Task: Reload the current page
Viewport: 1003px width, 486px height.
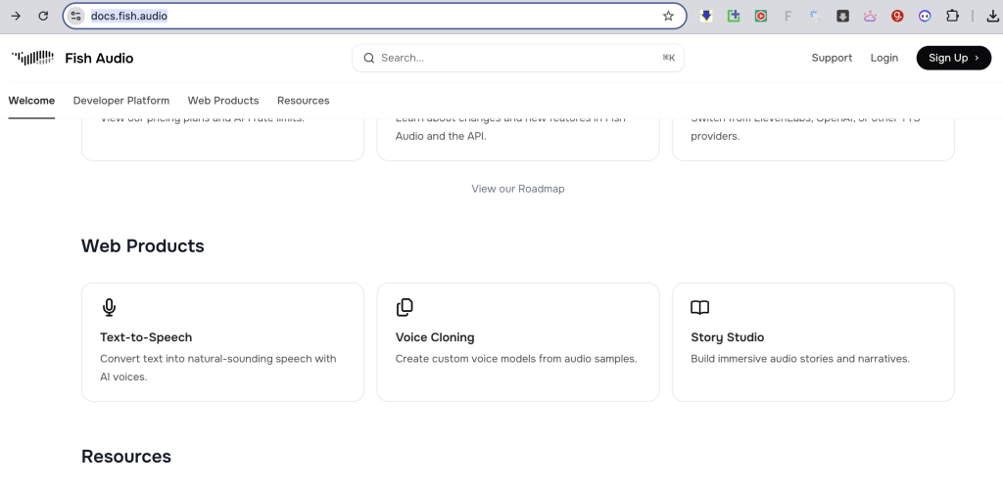Action: 43,16
